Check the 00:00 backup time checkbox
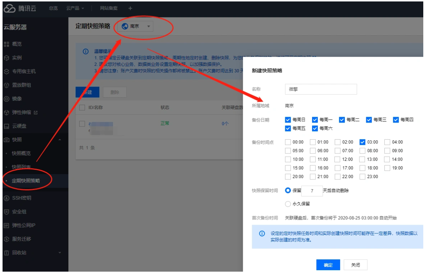Screen dimensions: 428x276 288,142
